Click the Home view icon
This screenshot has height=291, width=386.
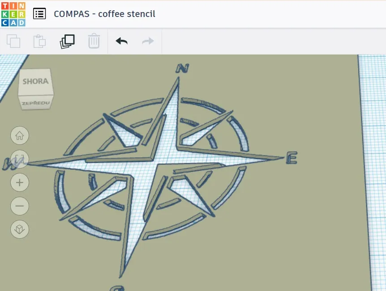coord(19,135)
